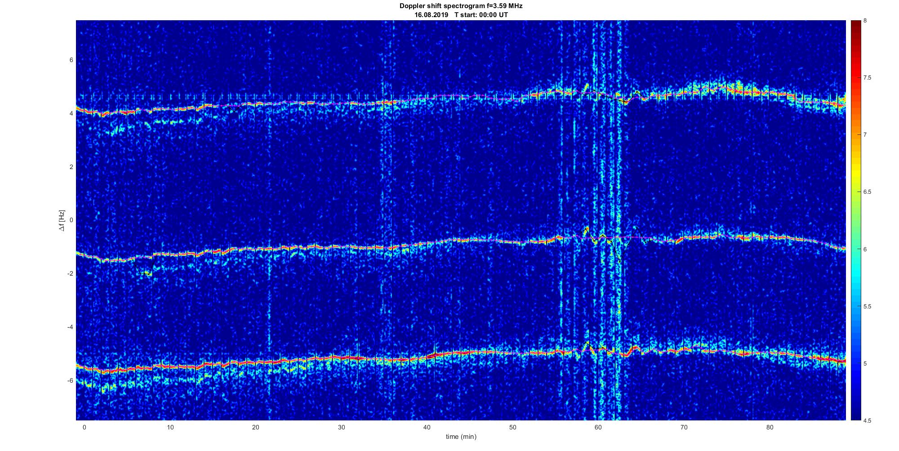Click the x-axis tick label '20'
Screen dimensions: 899x451
coord(256,427)
